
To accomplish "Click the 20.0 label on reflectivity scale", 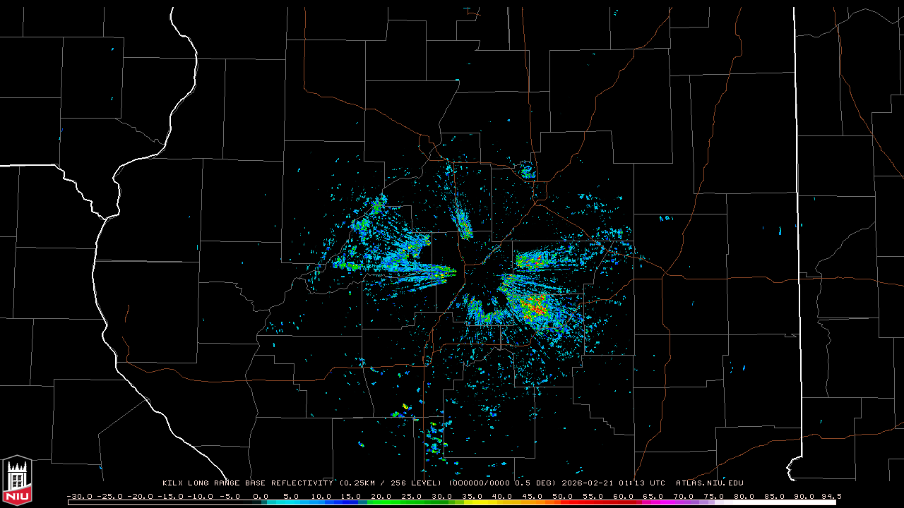I will tap(381, 496).
